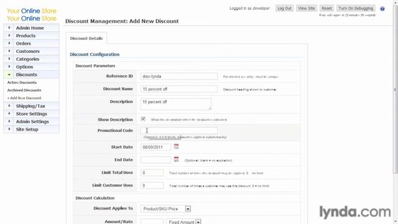Expand the Admin Home menu arrow
The image size is (398, 224).
pos(9,27)
